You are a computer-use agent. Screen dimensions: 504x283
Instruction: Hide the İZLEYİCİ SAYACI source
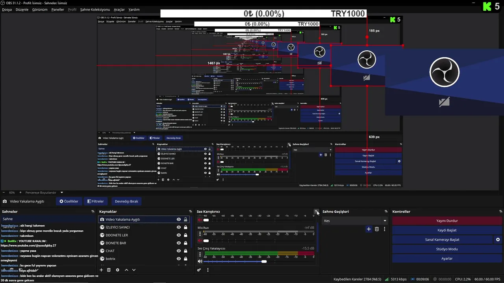pos(179,227)
